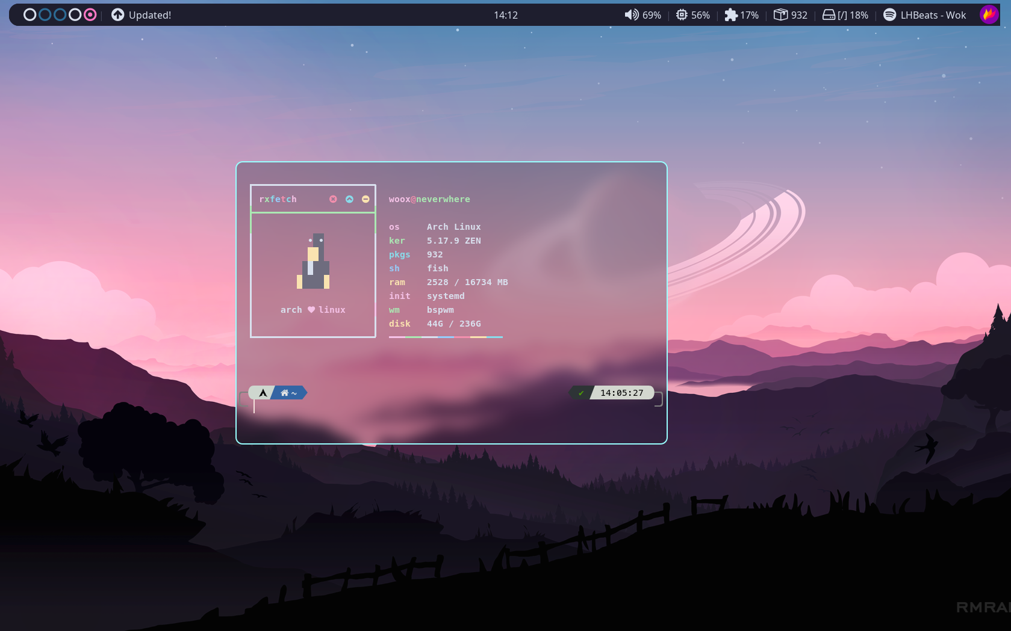Click the "Arch Linux" os value
1011x631 pixels.
[x=454, y=227]
